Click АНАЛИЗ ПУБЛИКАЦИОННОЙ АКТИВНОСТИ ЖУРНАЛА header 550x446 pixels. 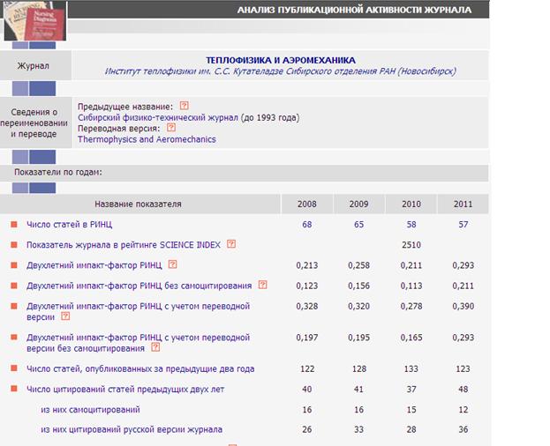[x=354, y=10]
